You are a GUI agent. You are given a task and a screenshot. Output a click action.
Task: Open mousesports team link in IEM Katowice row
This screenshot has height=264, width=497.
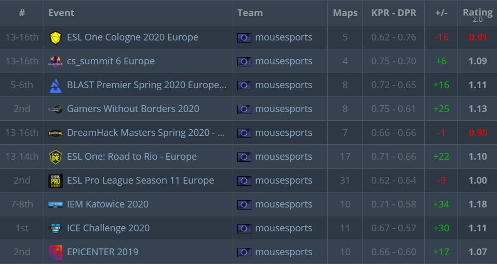point(284,204)
